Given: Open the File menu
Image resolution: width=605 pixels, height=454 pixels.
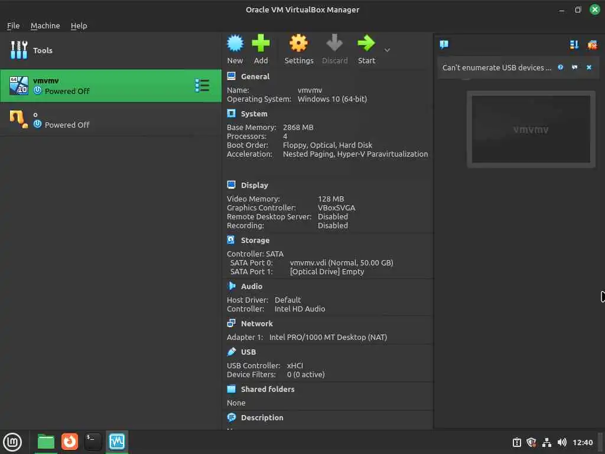Looking at the screenshot, I should click(13, 26).
